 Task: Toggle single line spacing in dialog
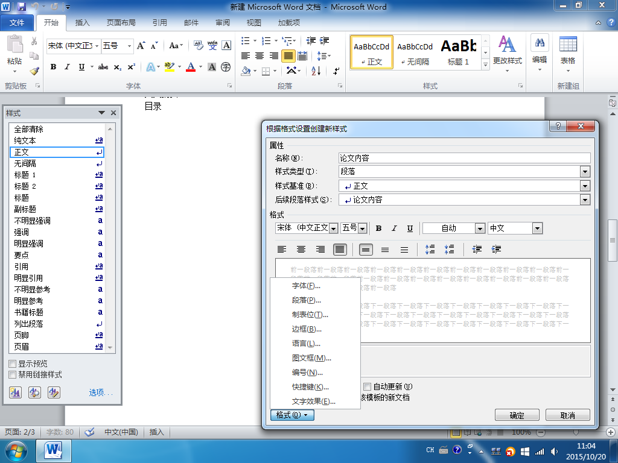(x=366, y=249)
